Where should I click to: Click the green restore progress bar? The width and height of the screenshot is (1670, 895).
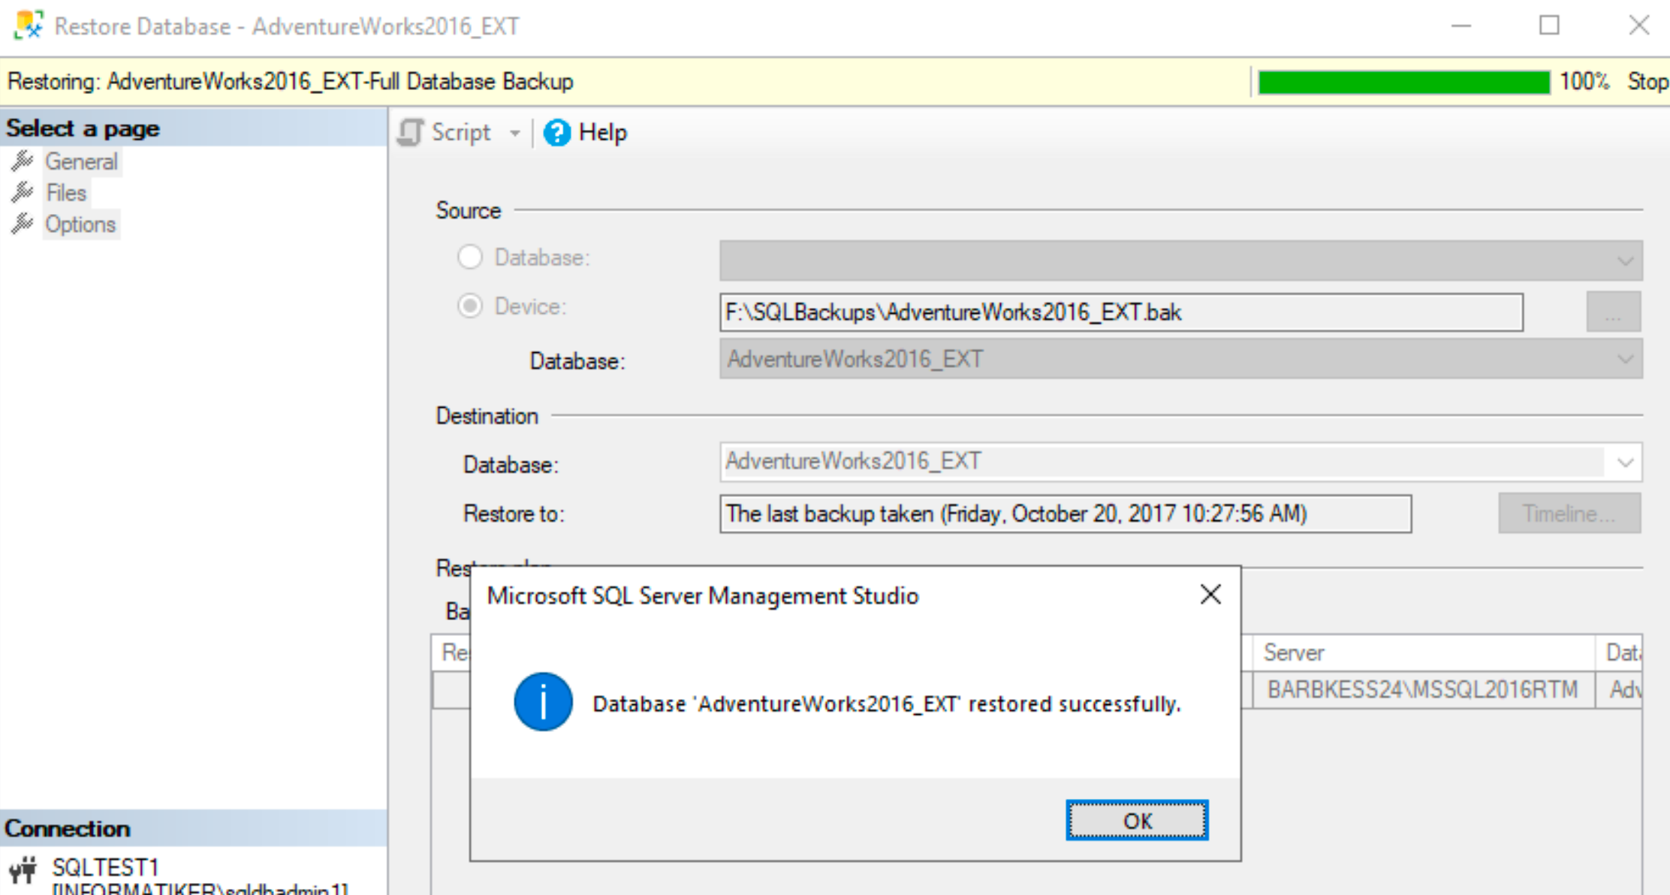[x=1403, y=82]
